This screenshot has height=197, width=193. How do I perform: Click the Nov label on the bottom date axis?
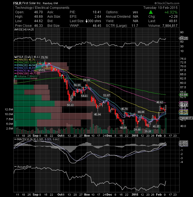(x=87, y=195)
